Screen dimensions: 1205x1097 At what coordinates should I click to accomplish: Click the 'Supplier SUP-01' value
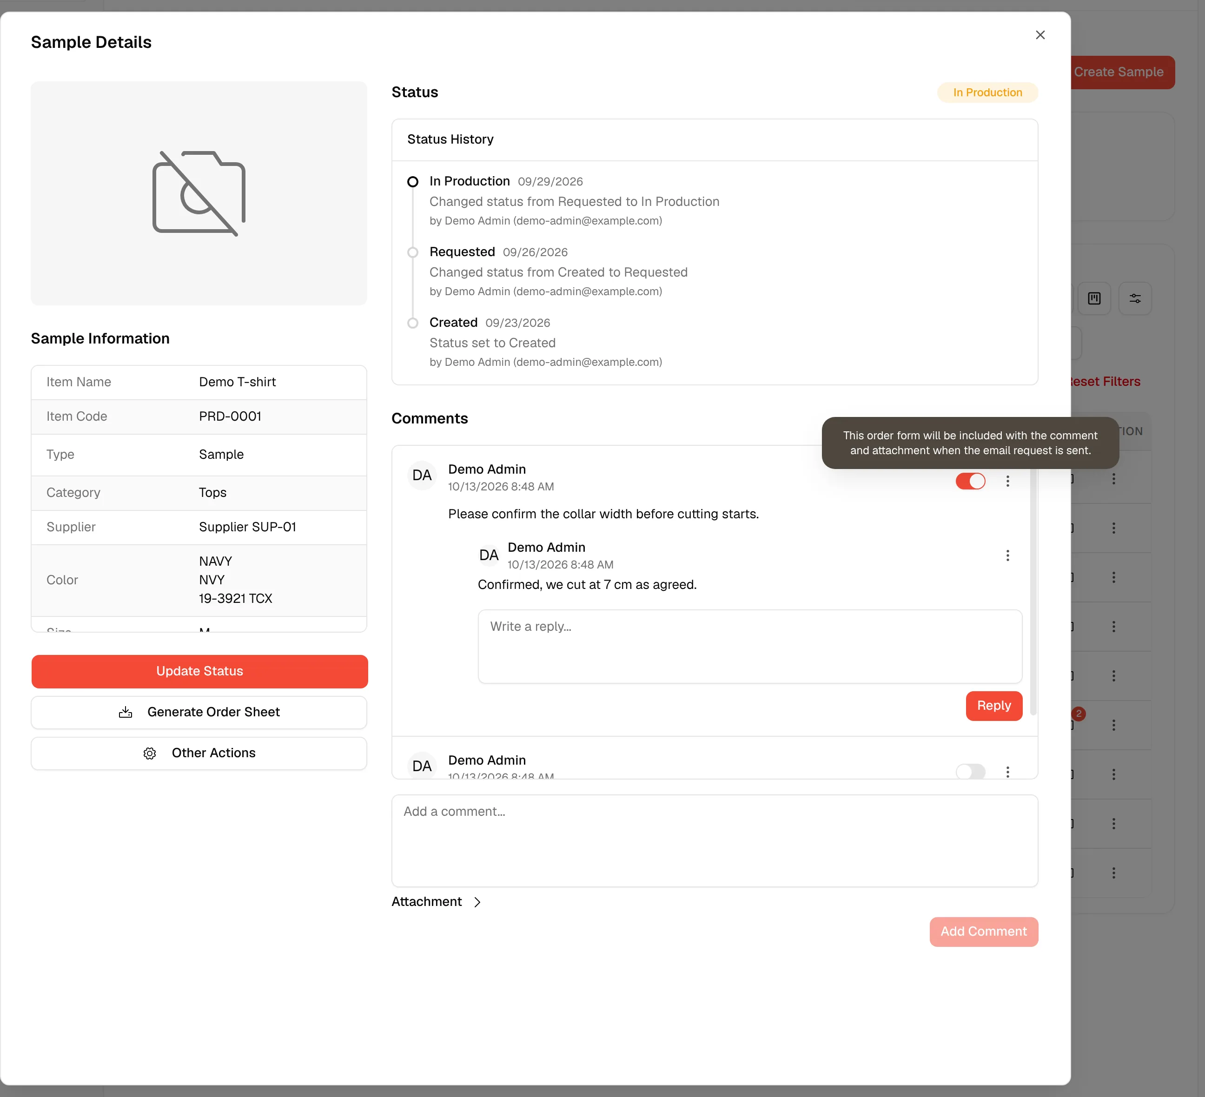click(x=247, y=527)
